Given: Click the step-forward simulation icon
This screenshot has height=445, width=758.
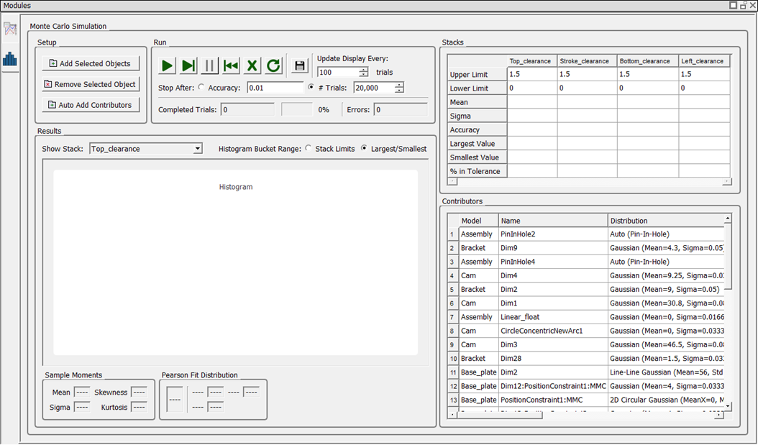Looking at the screenshot, I should [188, 66].
